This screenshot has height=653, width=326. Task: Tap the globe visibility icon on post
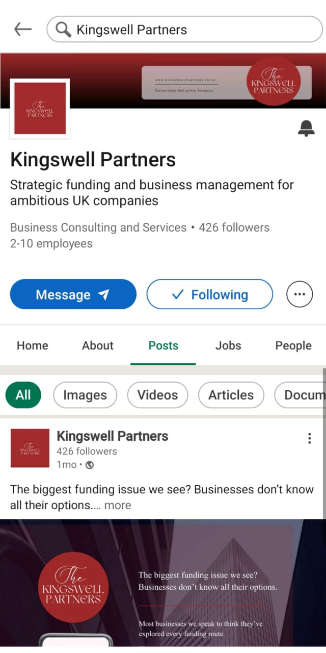coord(90,465)
